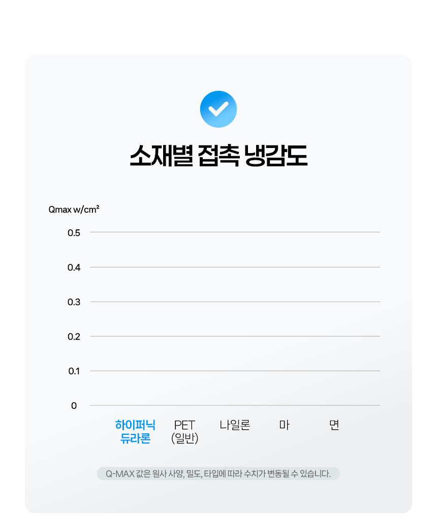The width and height of the screenshot is (437, 531).
Task: Click the 0.1 horizontal gridline
Action: tap(235, 371)
